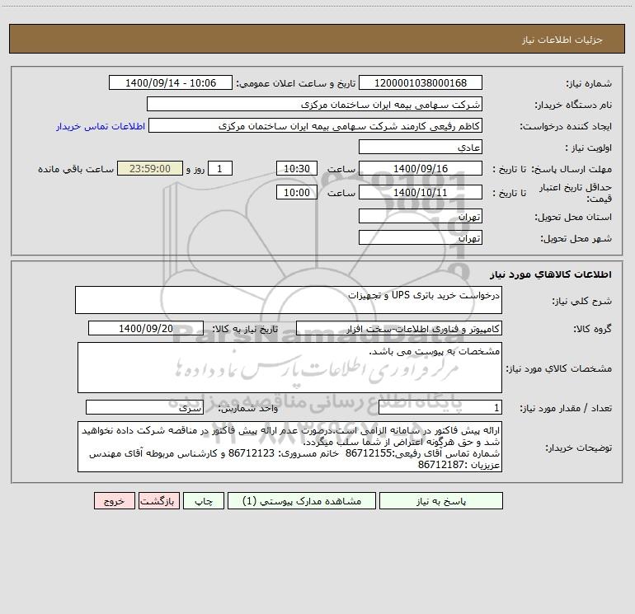
Task: Click the need date field 1400/09/20
Action: pyautogui.click(x=146, y=328)
